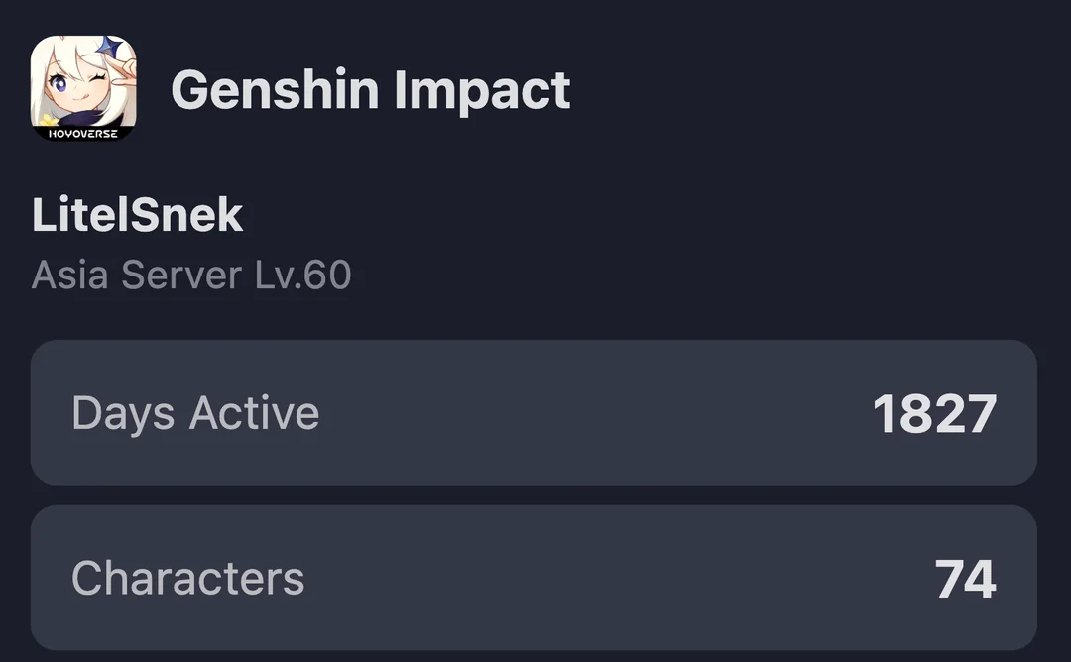Click the word "Active" in the first card

(255, 412)
